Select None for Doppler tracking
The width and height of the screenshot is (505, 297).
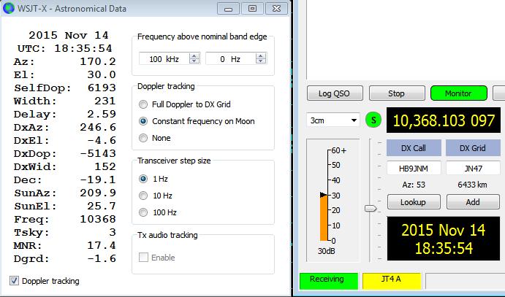click(x=143, y=138)
